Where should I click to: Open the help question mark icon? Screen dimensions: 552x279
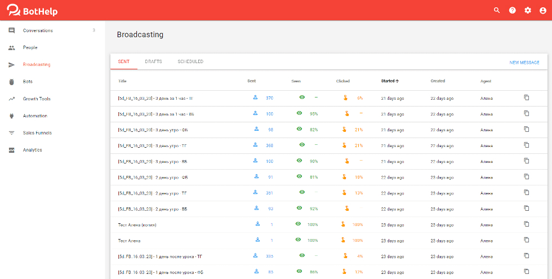coord(512,10)
